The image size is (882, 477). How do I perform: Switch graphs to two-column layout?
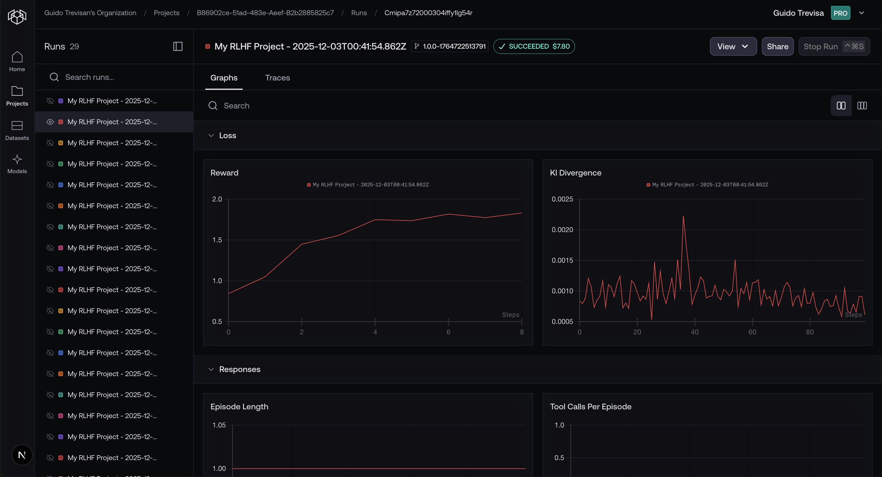pos(841,105)
